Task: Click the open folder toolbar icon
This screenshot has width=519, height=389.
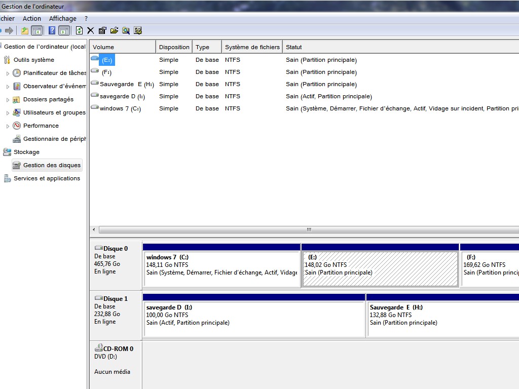Action: [x=114, y=30]
